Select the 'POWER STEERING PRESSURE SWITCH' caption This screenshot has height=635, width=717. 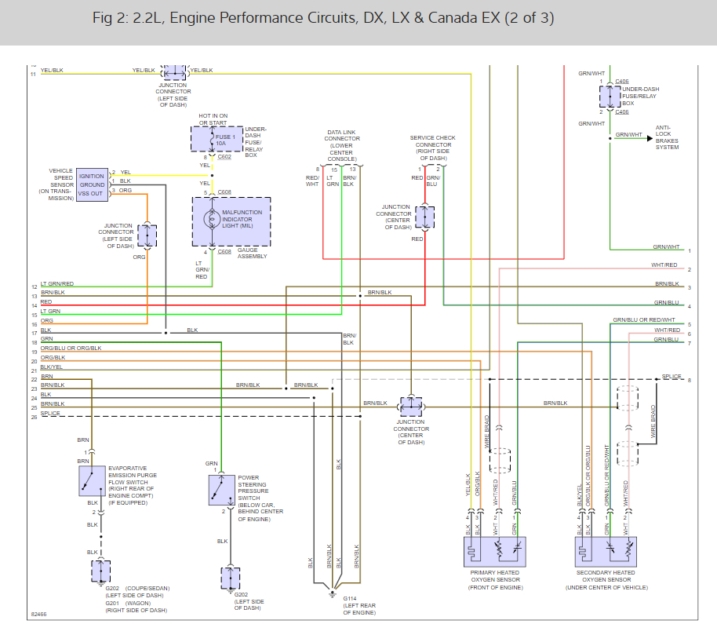[260, 498]
